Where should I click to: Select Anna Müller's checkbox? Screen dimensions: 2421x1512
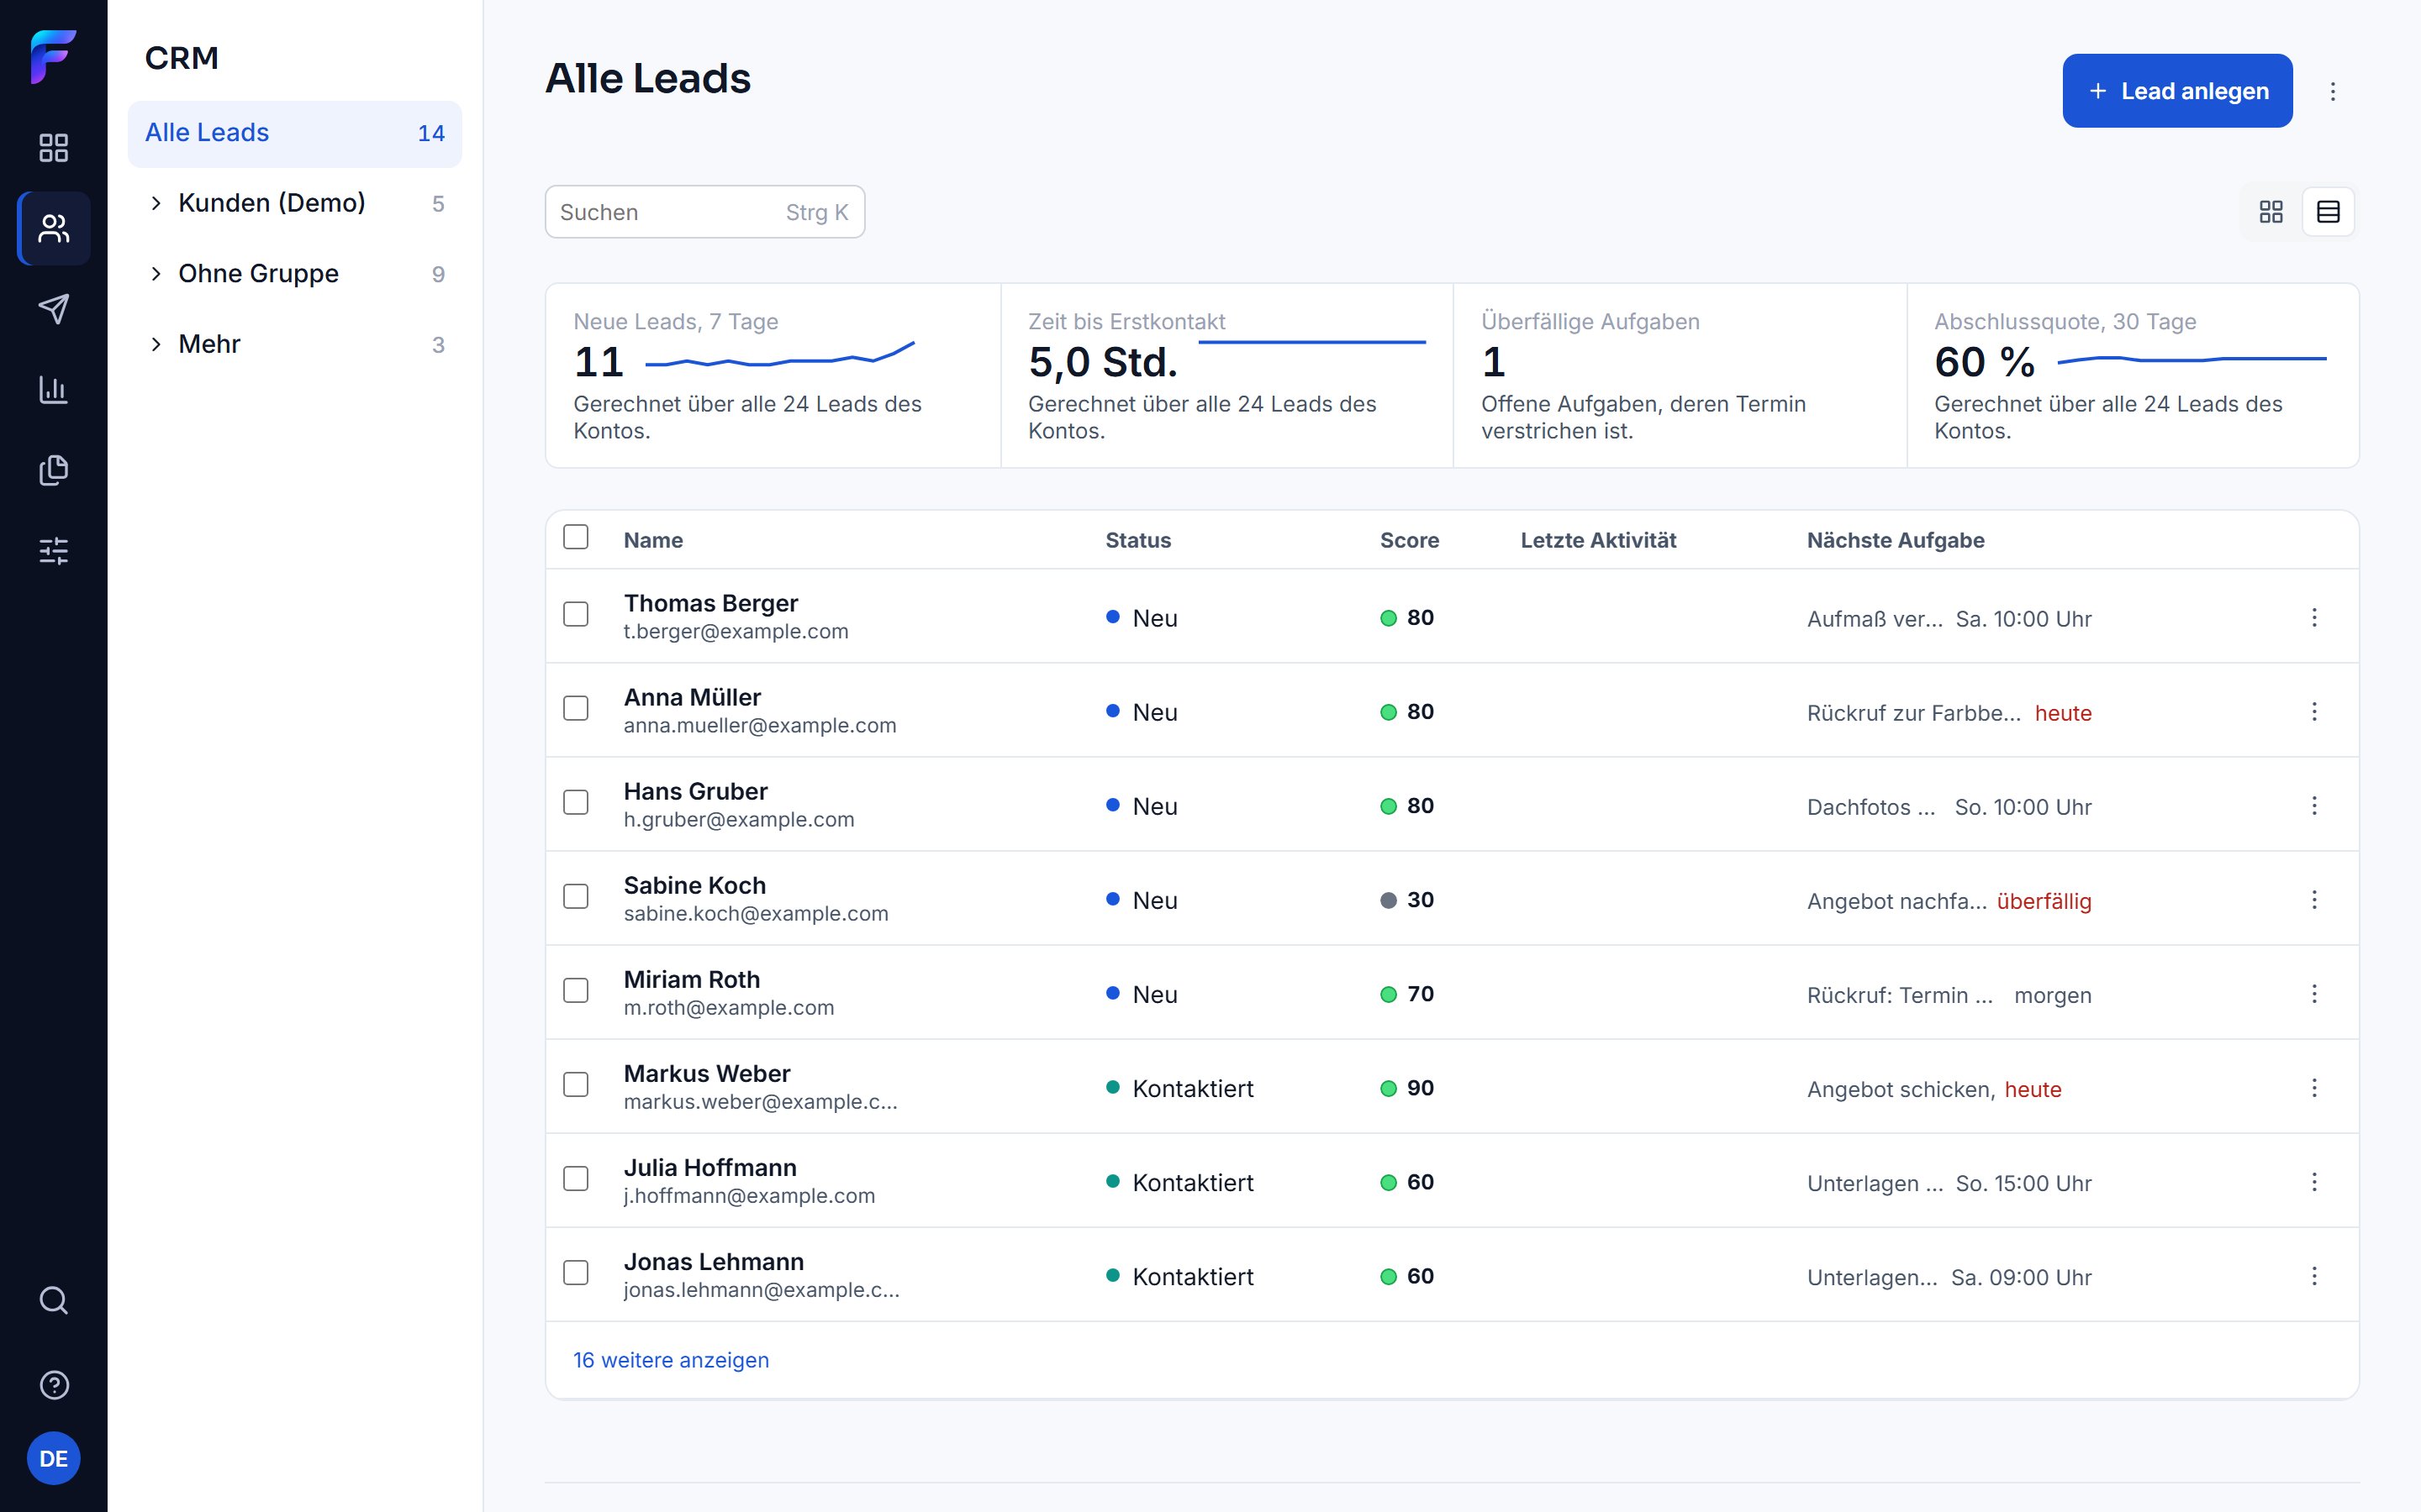pos(576,708)
